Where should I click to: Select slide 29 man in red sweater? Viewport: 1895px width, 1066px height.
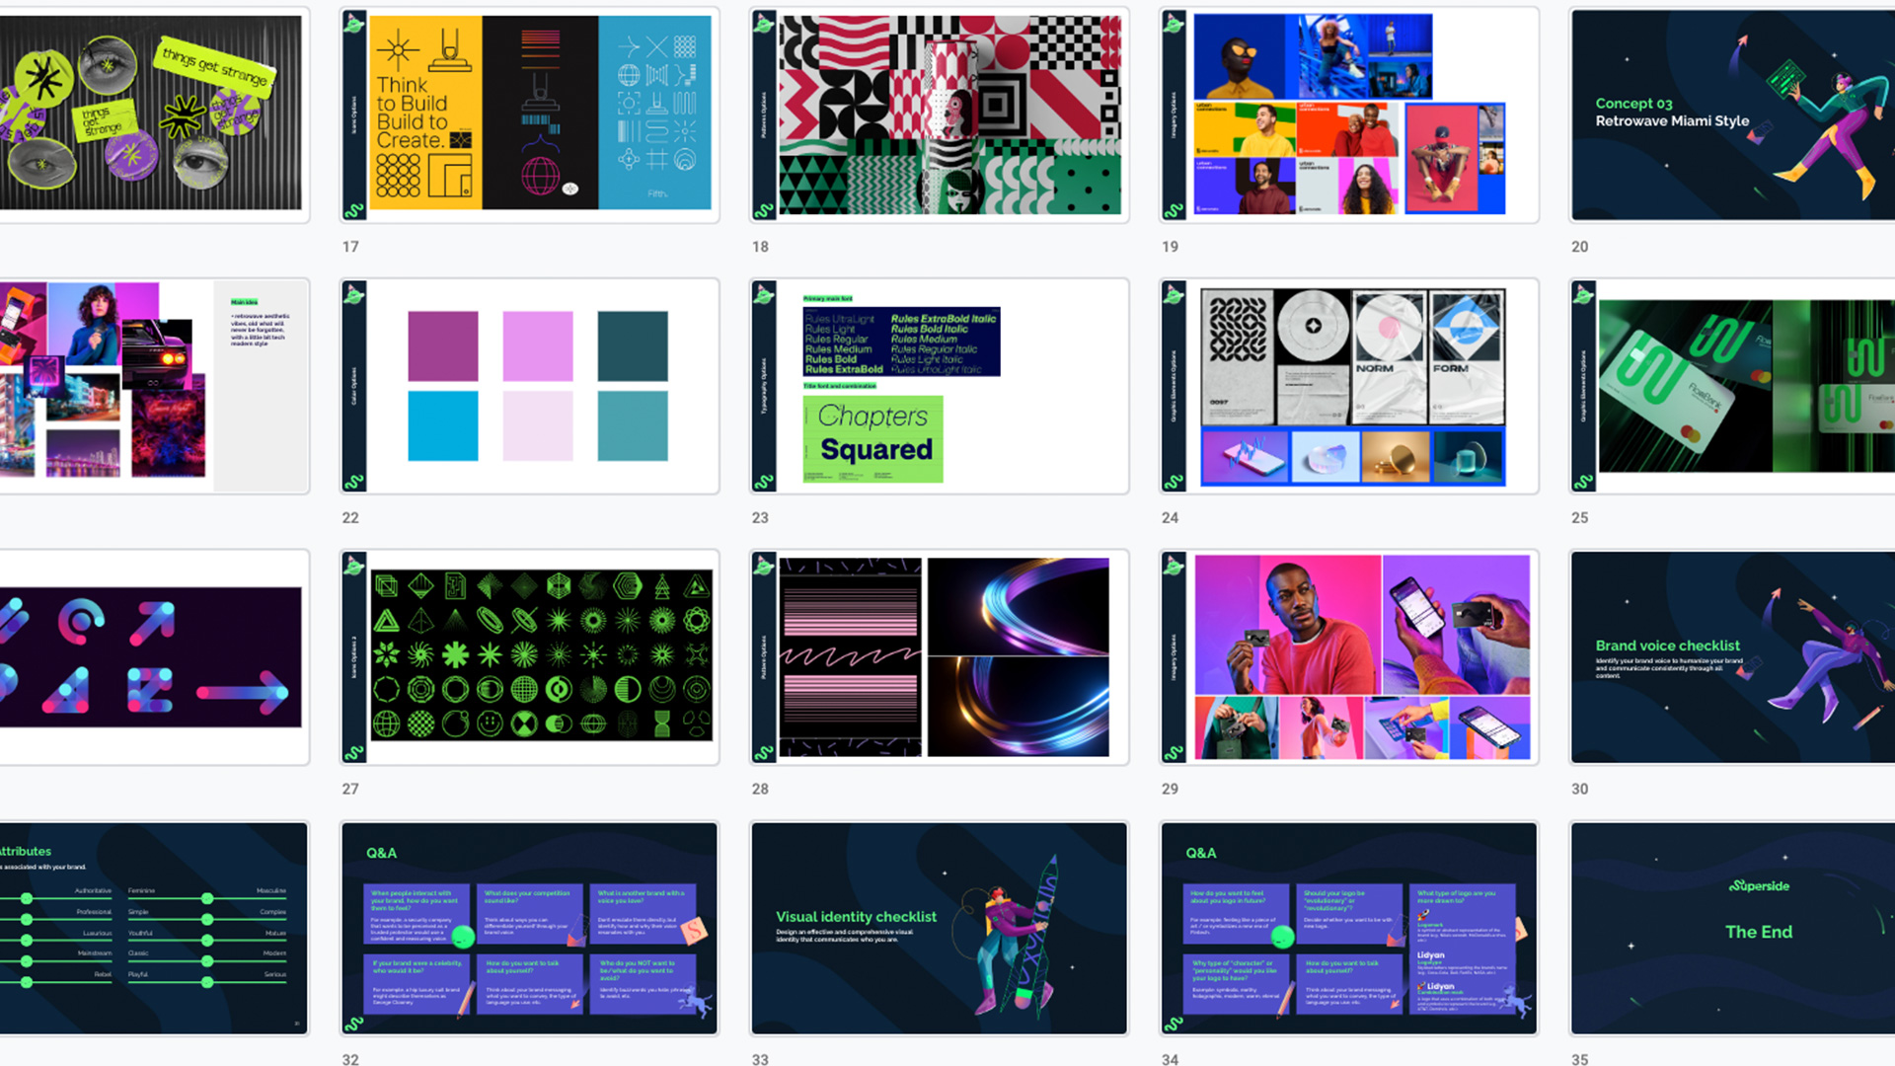[1348, 657]
